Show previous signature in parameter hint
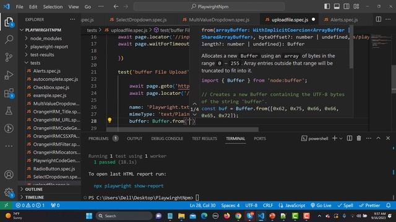The width and height of the screenshot is (396, 222). (194, 104)
